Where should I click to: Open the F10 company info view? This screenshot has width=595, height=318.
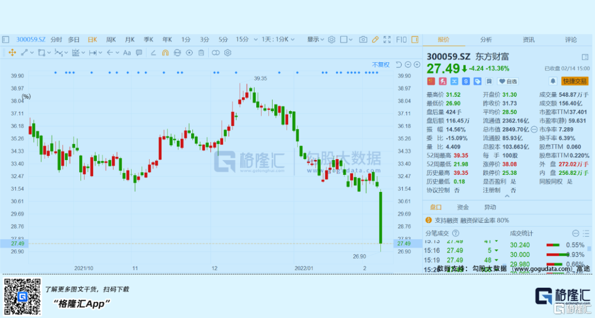click(x=401, y=40)
